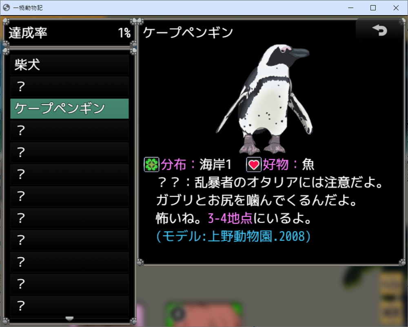Image resolution: width=408 pixels, height=327 pixels.
Task: Click the 達成率 1% completion header
Action: coord(69,33)
